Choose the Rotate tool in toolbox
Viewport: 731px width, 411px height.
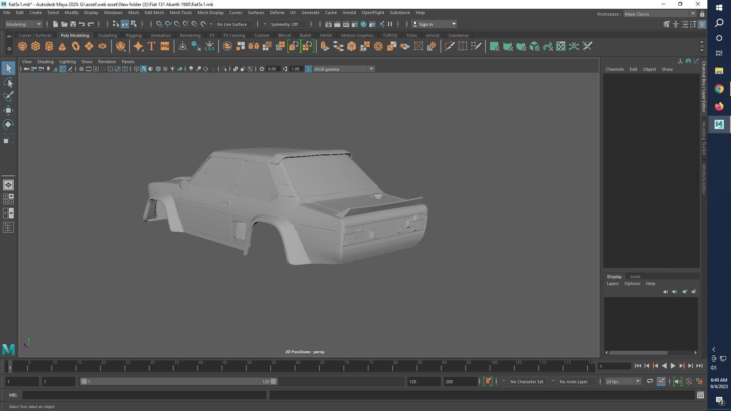8,124
